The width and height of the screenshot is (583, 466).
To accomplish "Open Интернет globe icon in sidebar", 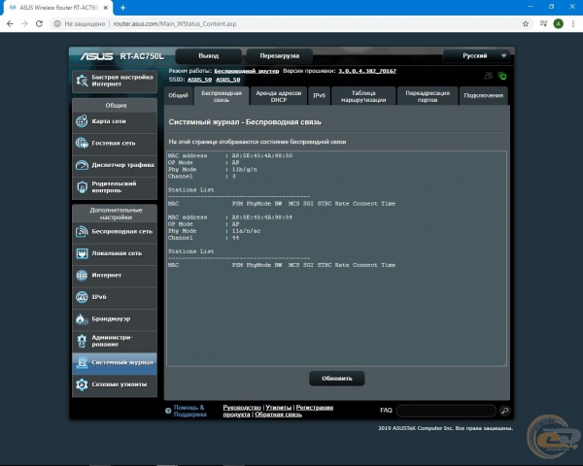I will point(82,276).
